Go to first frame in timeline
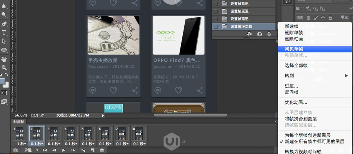This screenshot has width=353, height=154. coord(45,150)
